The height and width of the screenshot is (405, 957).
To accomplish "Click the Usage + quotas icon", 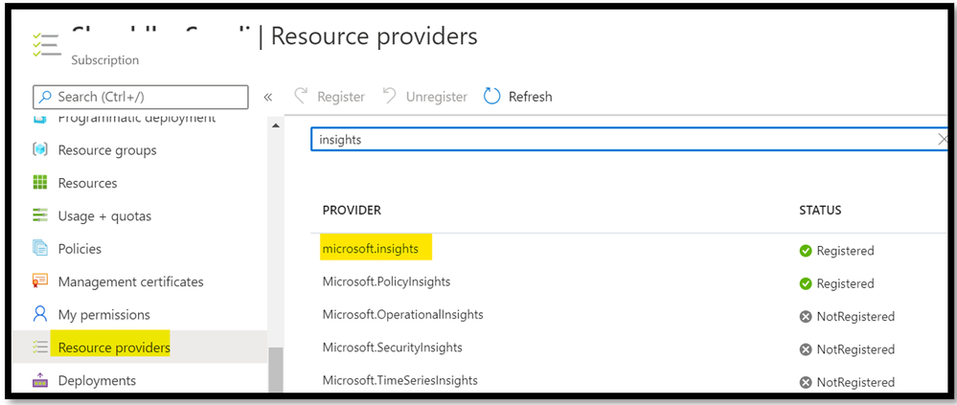I will click(x=40, y=215).
